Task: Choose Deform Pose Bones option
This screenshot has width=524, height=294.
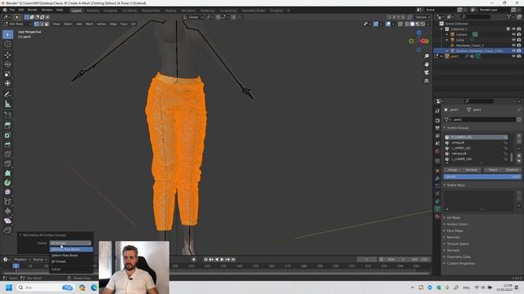Action: 71,256
